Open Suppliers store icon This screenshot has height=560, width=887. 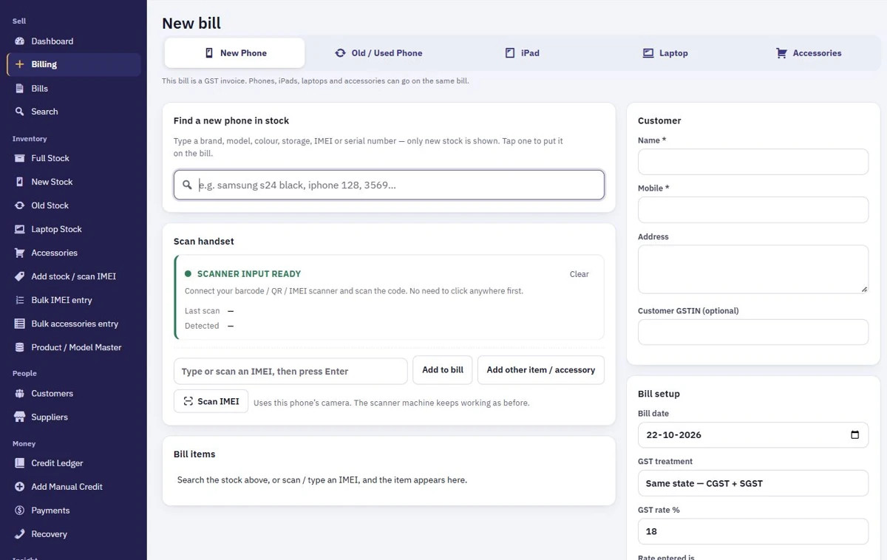point(19,417)
